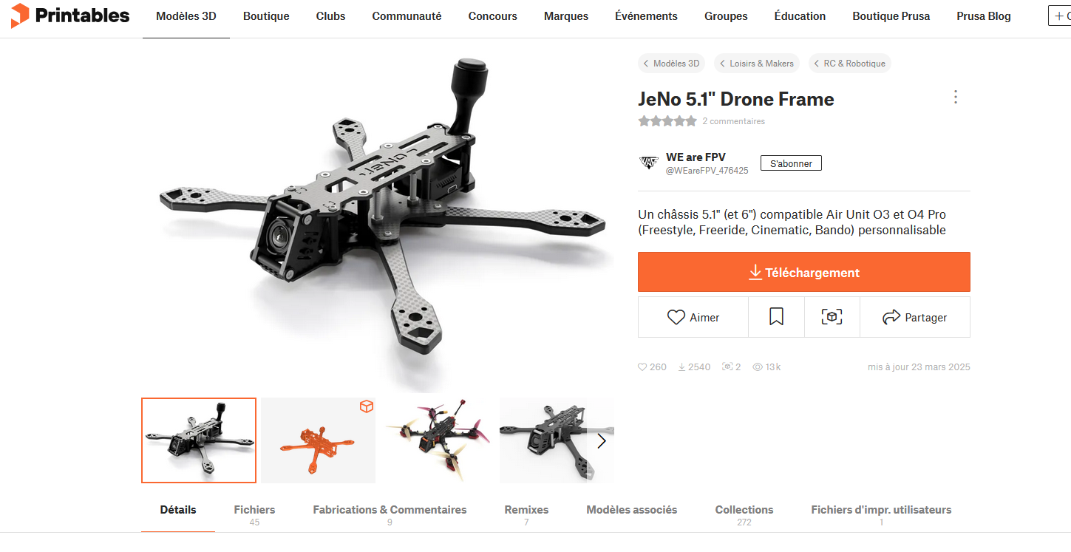
Task: Save model with bookmark icon
Action: point(776,317)
